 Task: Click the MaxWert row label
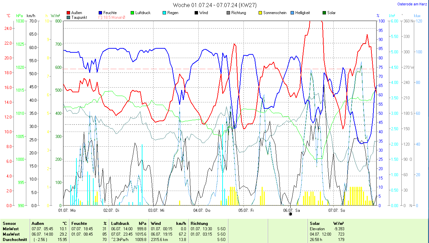11,234
